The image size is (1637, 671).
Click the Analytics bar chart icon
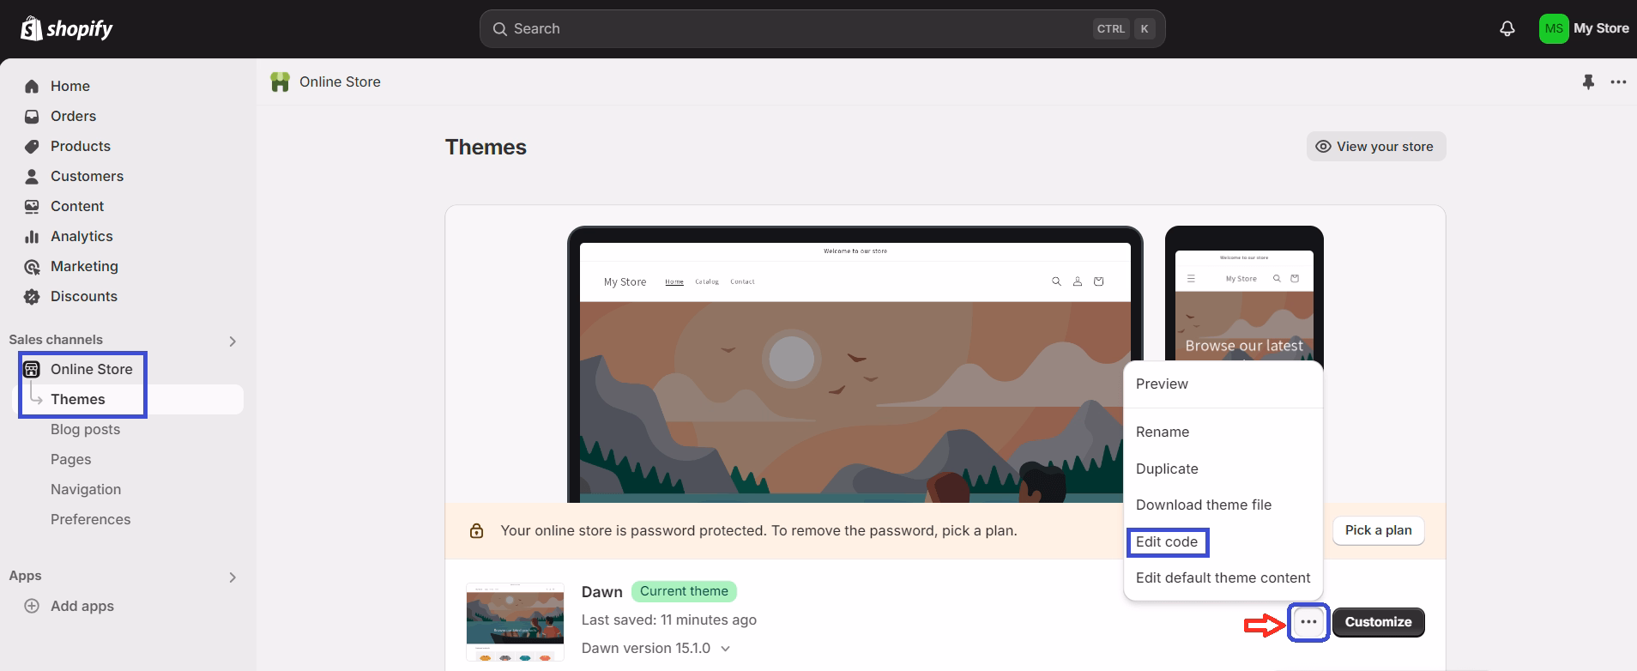pos(32,236)
